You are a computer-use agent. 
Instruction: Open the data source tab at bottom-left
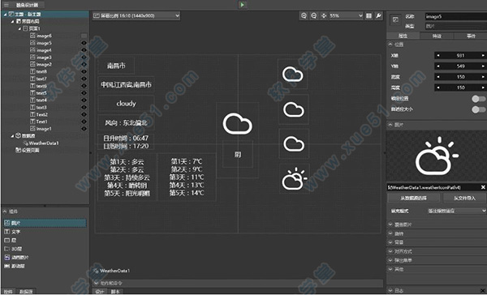[x=26, y=292]
